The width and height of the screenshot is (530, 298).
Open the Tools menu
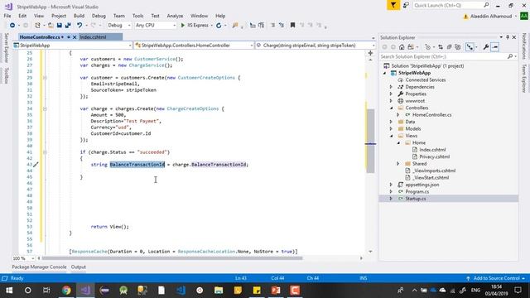point(137,16)
